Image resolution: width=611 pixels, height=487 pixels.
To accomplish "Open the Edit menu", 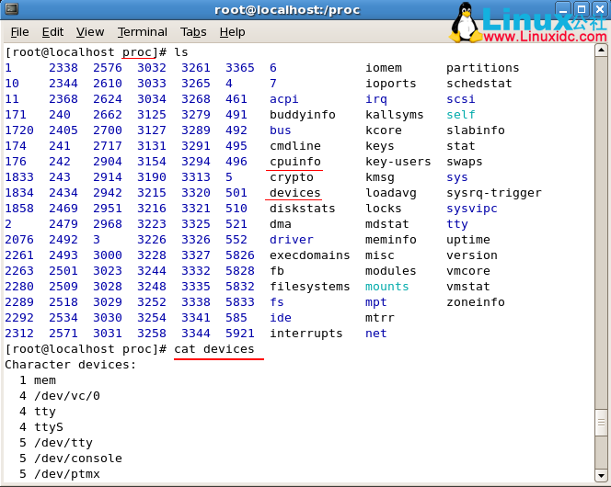I will pyautogui.click(x=52, y=32).
